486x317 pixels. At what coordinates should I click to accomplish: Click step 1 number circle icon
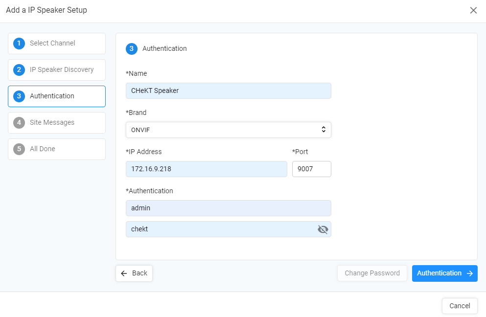pyautogui.click(x=19, y=44)
